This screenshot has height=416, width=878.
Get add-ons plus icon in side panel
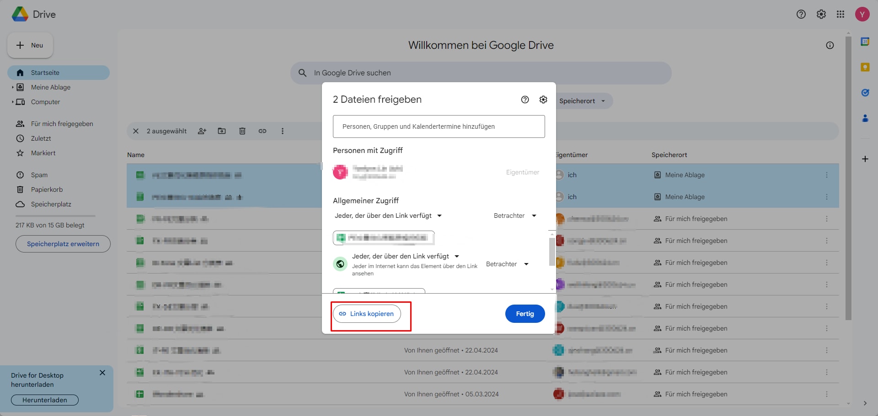coord(865,159)
